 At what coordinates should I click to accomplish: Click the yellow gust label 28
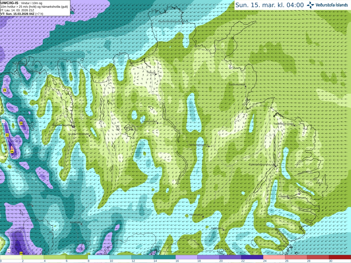[x=21, y=123]
